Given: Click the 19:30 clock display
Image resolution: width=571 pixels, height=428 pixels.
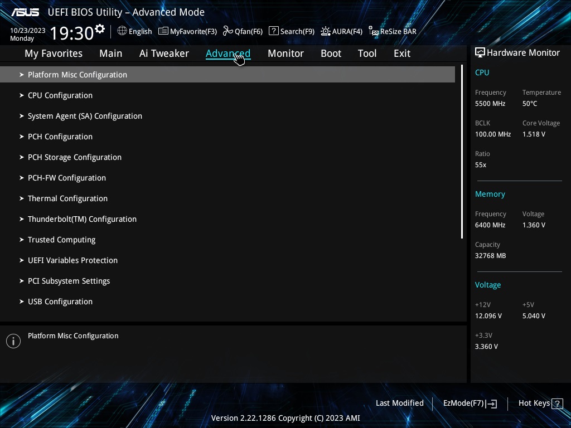Looking at the screenshot, I should tap(72, 33).
